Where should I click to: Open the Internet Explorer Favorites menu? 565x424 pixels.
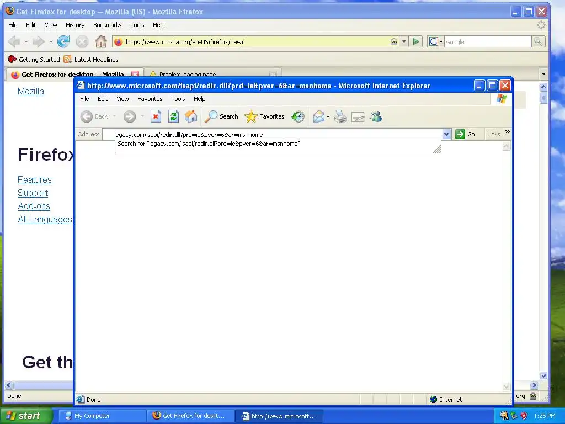point(150,99)
